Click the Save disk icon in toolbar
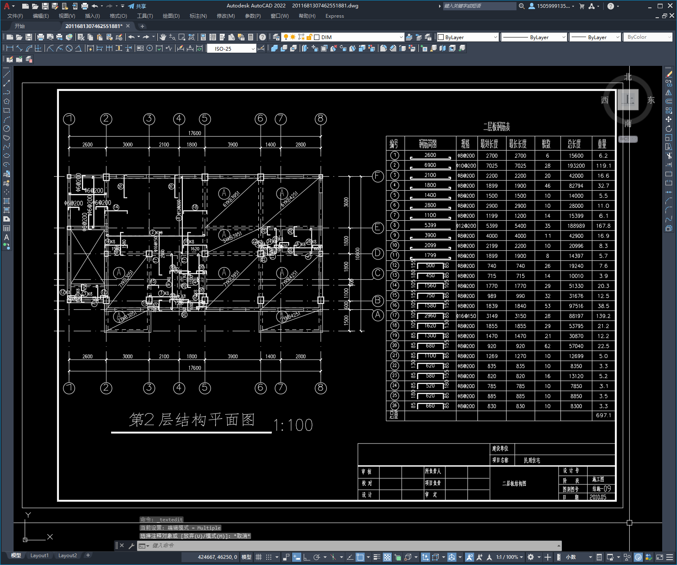The height and width of the screenshot is (565, 677). tap(29, 37)
